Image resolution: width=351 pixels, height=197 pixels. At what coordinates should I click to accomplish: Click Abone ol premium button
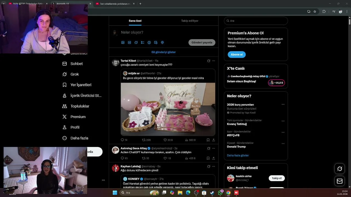tap(237, 54)
